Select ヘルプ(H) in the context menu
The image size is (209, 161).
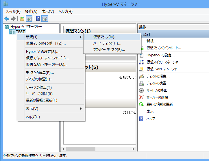pos(50,117)
